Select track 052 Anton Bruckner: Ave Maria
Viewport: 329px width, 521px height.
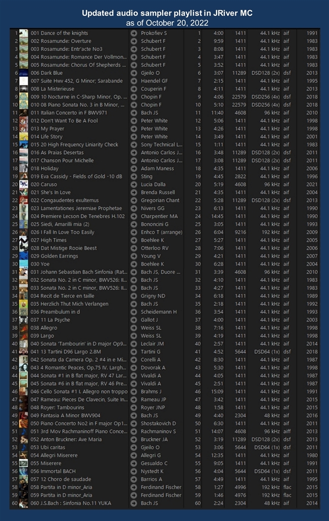[66, 440]
